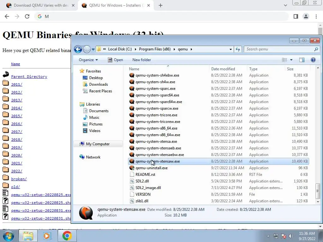Select the VERSION file icon
Viewport: 323px width, 242px height.
132,194
